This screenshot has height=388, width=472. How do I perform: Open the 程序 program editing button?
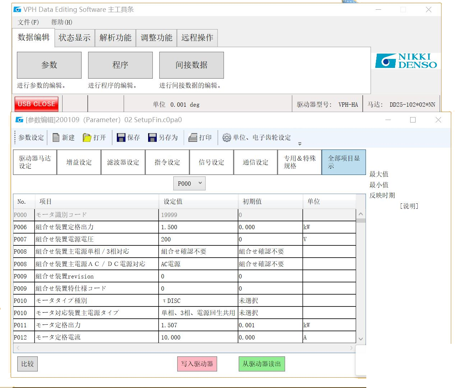120,65
